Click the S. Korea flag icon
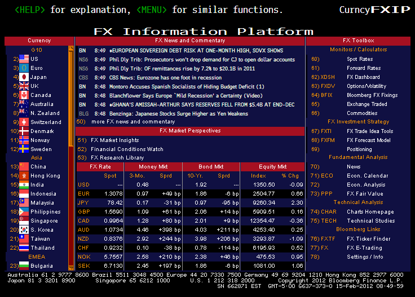The height and width of the screenshot is (297, 415). (24, 230)
